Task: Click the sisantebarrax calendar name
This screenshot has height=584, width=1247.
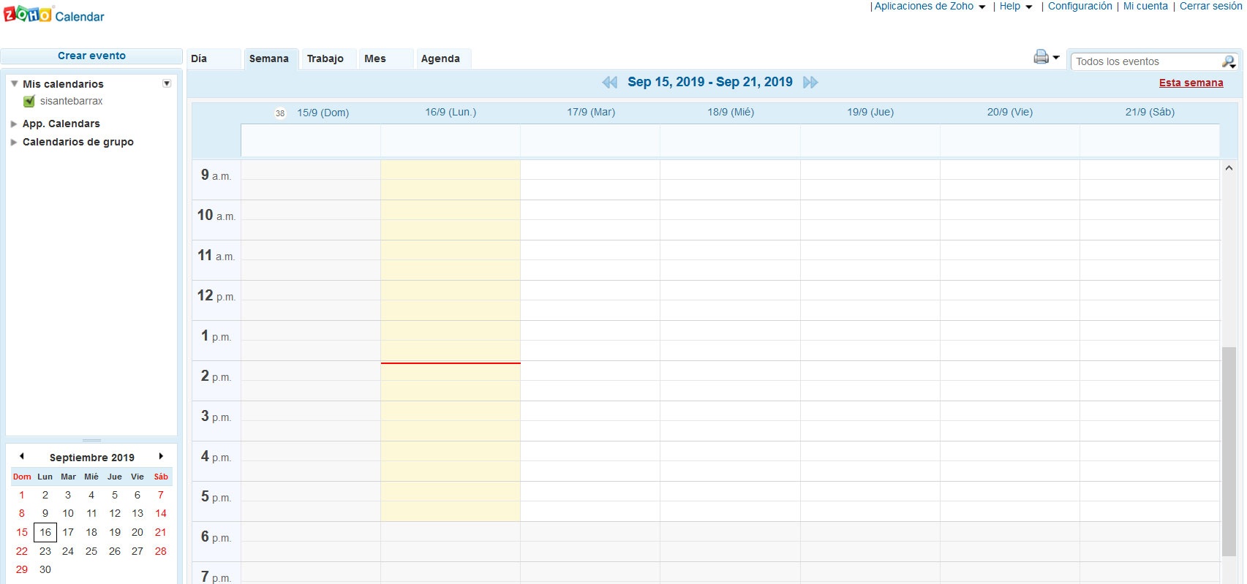Action: click(72, 102)
